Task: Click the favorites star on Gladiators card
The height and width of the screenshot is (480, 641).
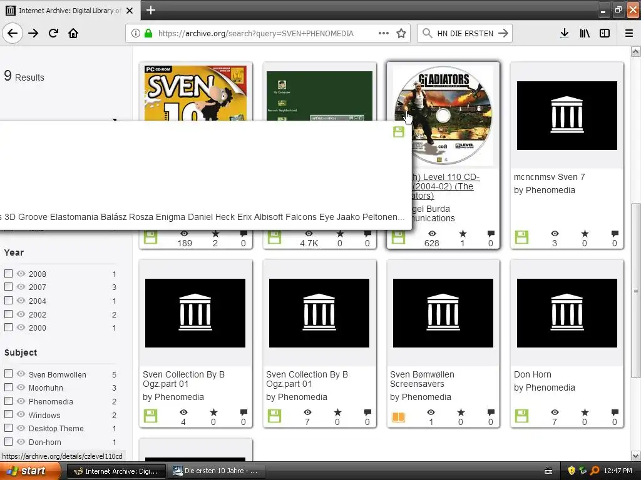Action: pyautogui.click(x=463, y=234)
